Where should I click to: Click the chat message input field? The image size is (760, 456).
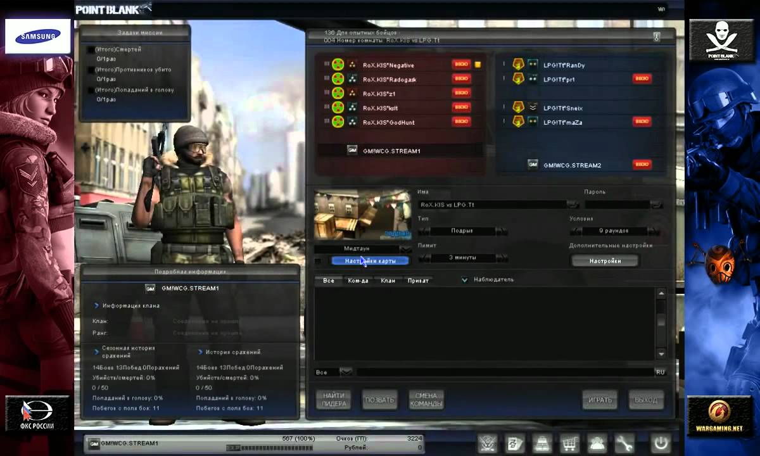pos(504,372)
